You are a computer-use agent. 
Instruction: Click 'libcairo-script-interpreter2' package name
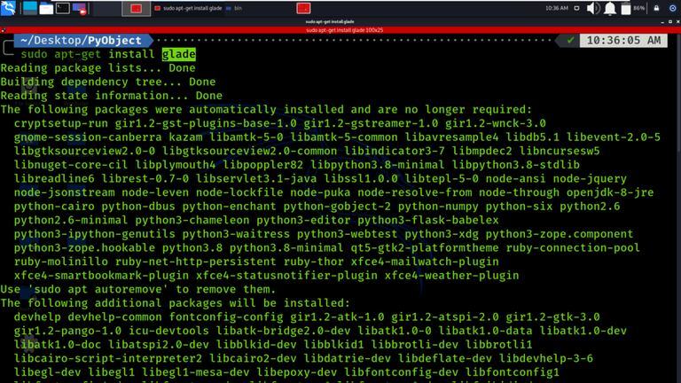[107, 358]
